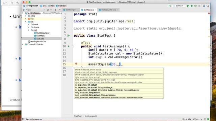
Task: Close the StatMain.java tab
Action: 78,10
